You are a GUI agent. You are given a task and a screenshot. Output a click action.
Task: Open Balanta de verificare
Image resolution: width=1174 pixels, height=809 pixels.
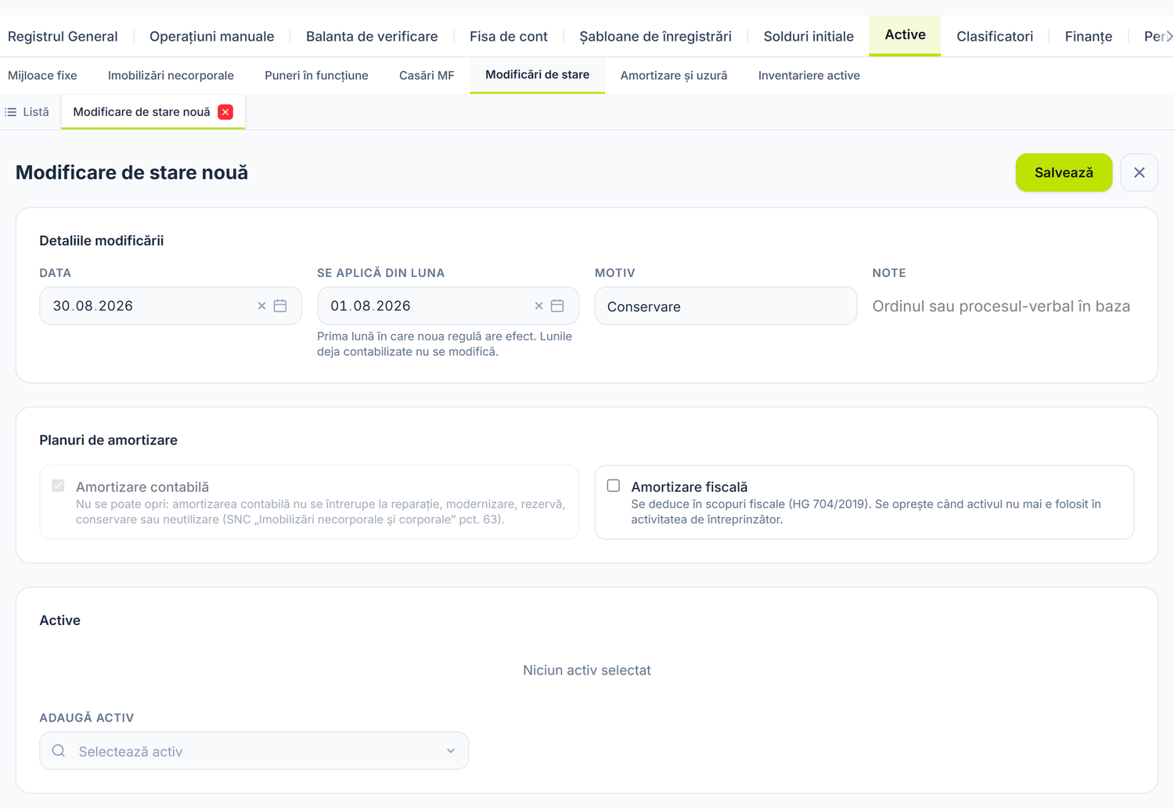[x=372, y=36]
